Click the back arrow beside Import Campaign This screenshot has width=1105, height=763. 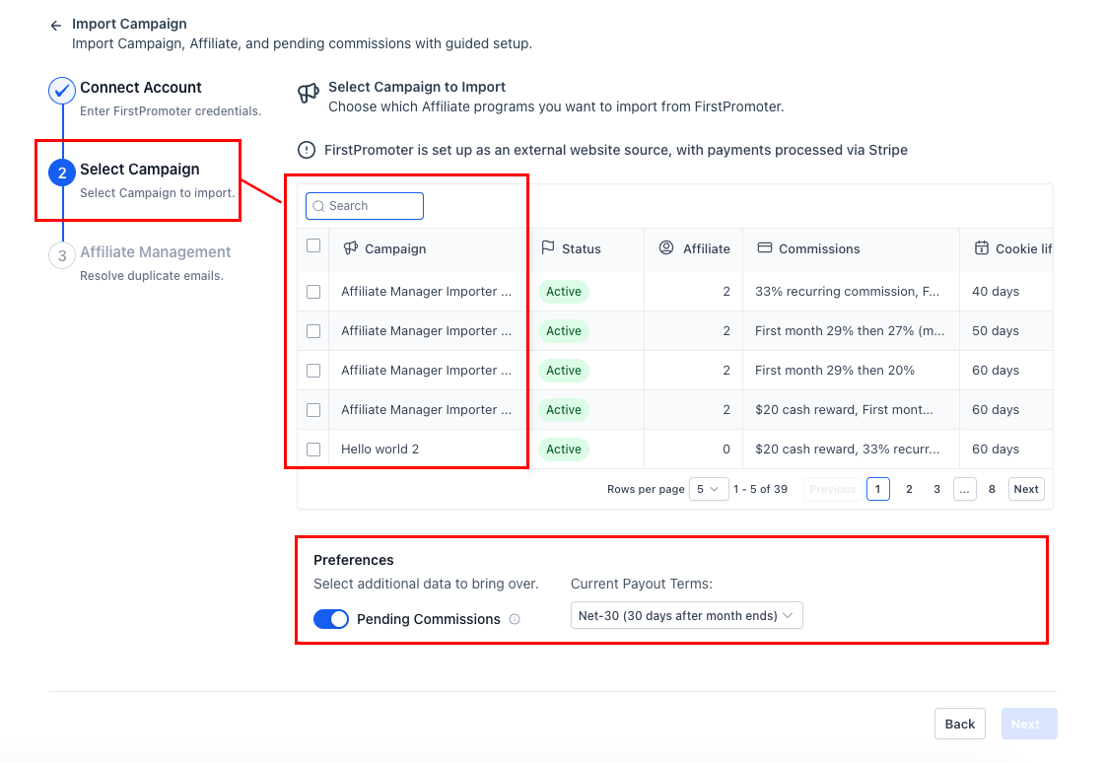point(55,26)
